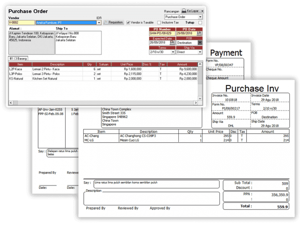The height and width of the screenshot is (227, 303).
Task: Click the Expected Date value 28/09/2018
Action: pos(157,43)
